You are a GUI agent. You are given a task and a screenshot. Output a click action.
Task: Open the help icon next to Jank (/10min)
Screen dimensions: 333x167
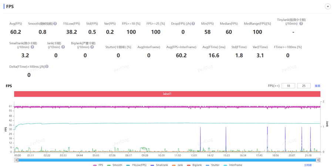63,47
